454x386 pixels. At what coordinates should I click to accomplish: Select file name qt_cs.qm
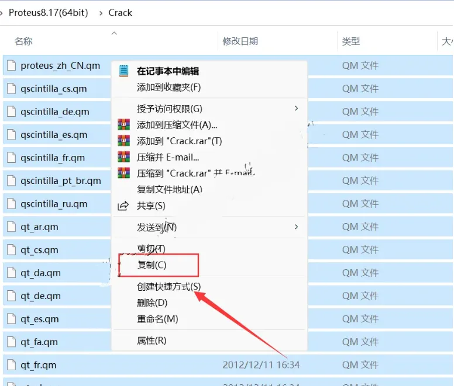pos(39,250)
